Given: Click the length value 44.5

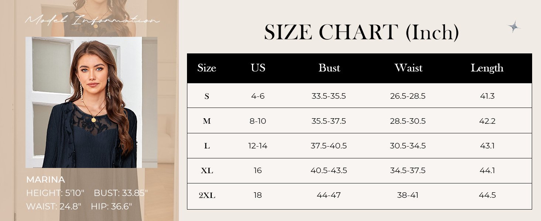Looking at the screenshot, I should (487, 196).
